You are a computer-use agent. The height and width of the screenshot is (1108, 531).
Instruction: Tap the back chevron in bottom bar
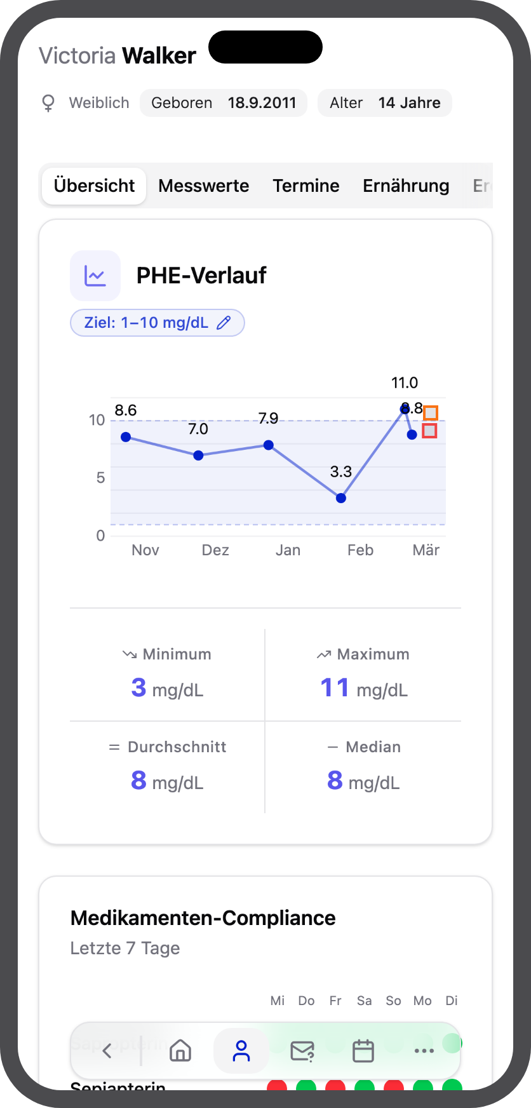tap(107, 1051)
